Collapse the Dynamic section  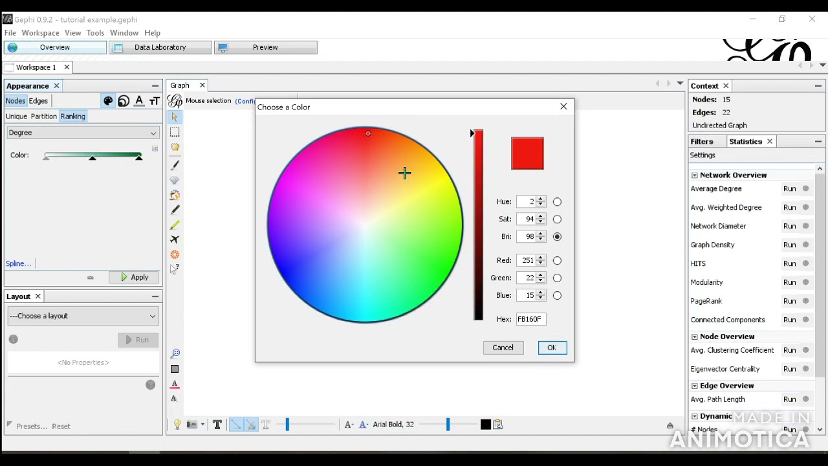point(695,417)
